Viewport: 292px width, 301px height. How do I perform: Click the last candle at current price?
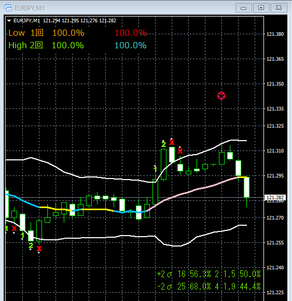tap(246, 187)
